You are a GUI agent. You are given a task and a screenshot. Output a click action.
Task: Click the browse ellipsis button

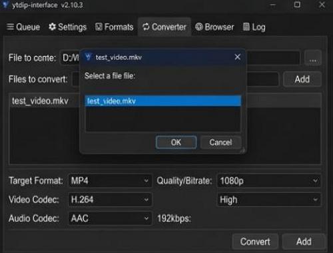click(313, 58)
